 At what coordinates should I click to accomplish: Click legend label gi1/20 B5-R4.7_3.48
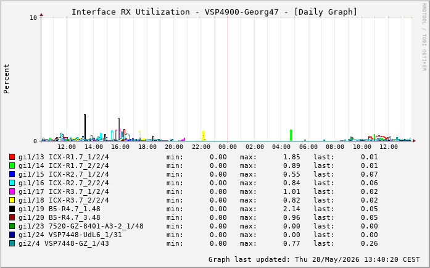point(59,217)
